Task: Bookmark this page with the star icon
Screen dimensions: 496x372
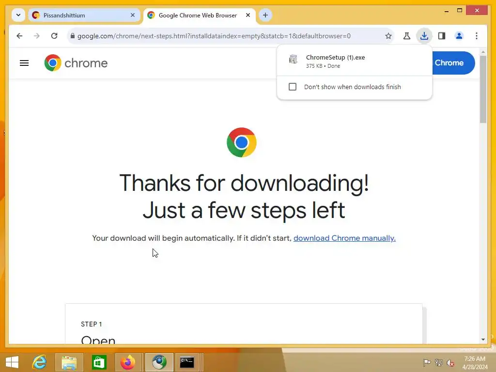Action: click(x=388, y=36)
